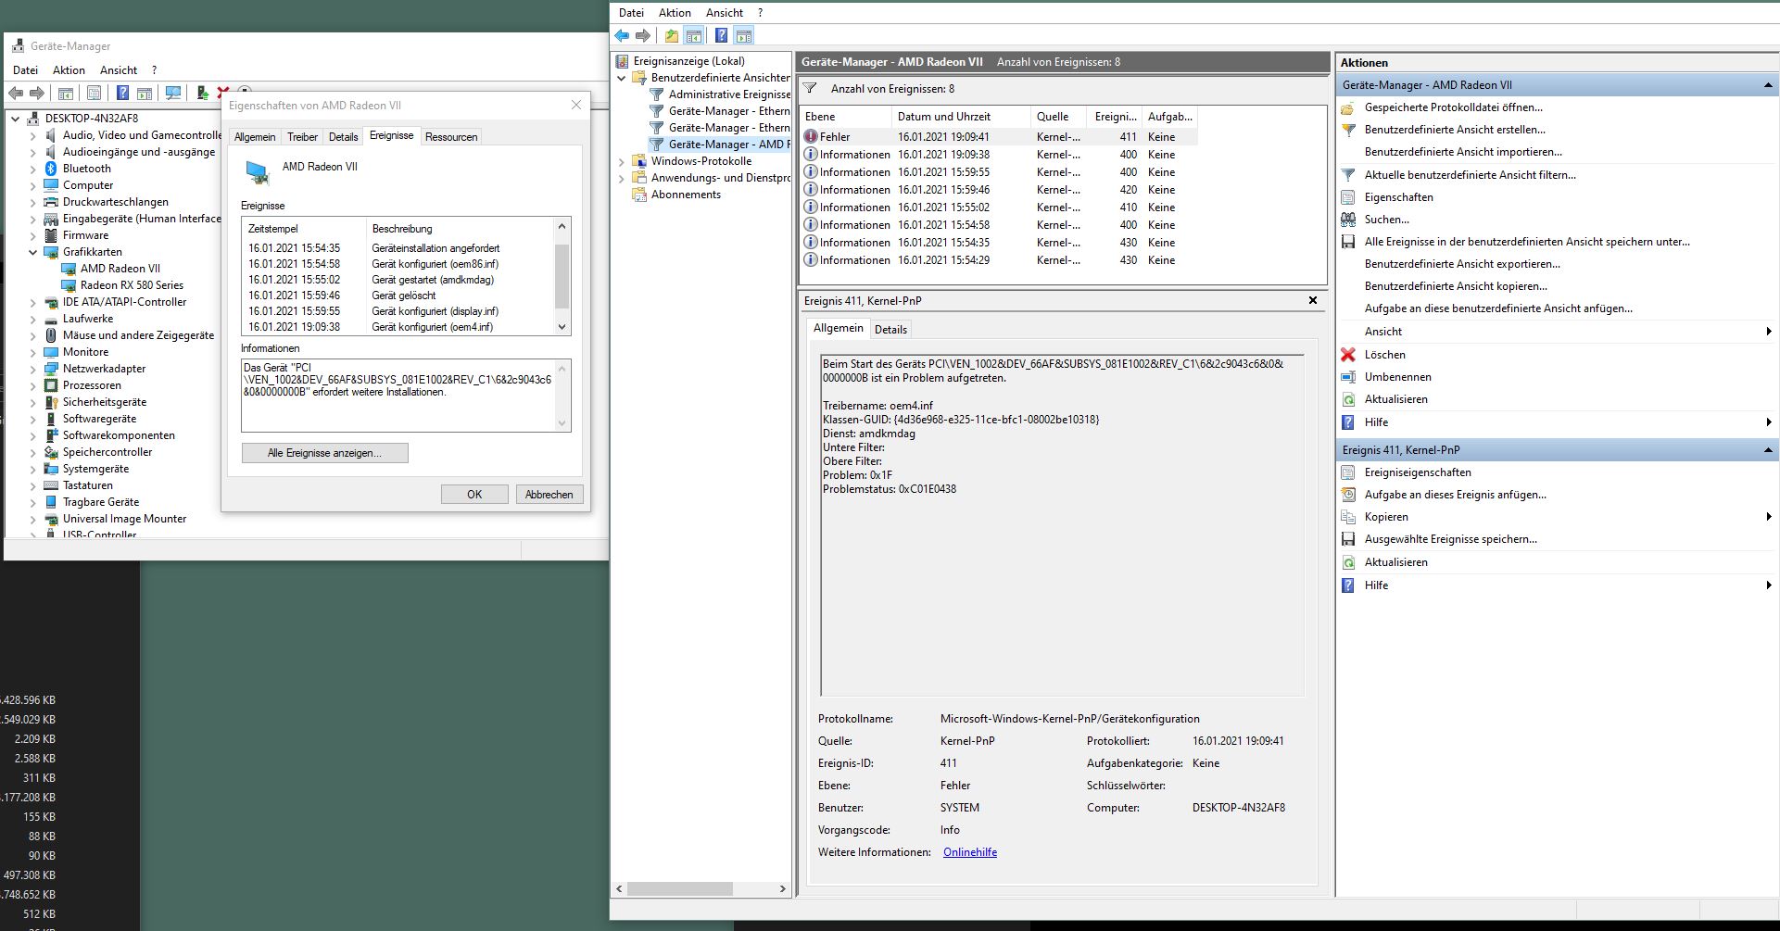Click icon for Aufgabe an dieses Ereignis anfügen

coord(1348,495)
